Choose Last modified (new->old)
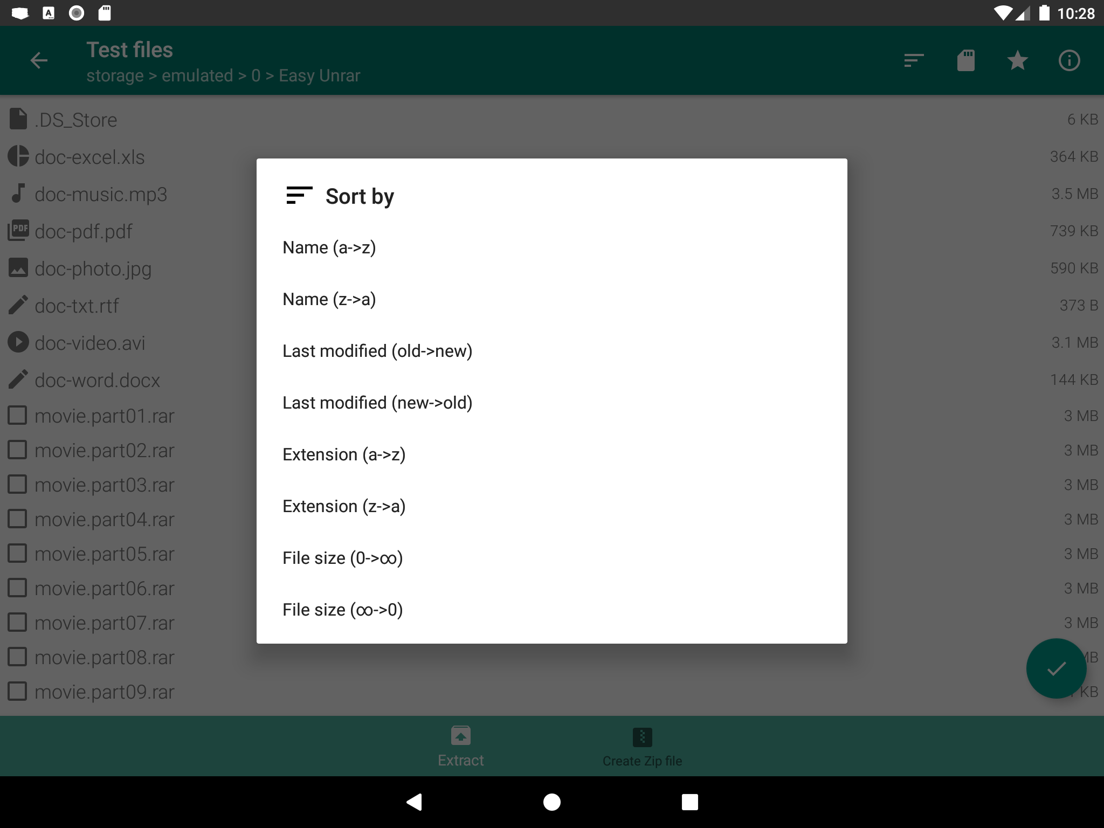Image resolution: width=1104 pixels, height=828 pixels. [x=551, y=403]
